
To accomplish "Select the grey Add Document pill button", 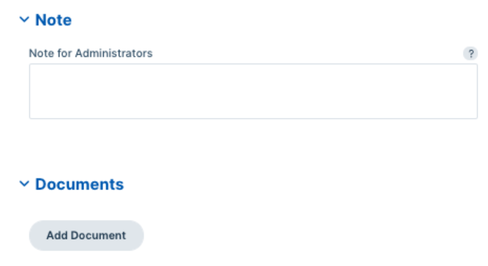I will (x=86, y=236).
